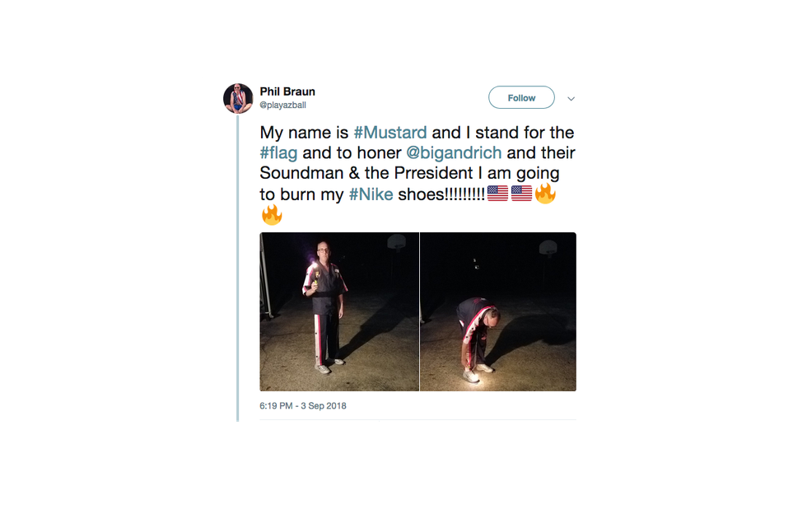Follow Phil Braun's account
The width and height of the screenshot is (807, 505).
pos(521,98)
